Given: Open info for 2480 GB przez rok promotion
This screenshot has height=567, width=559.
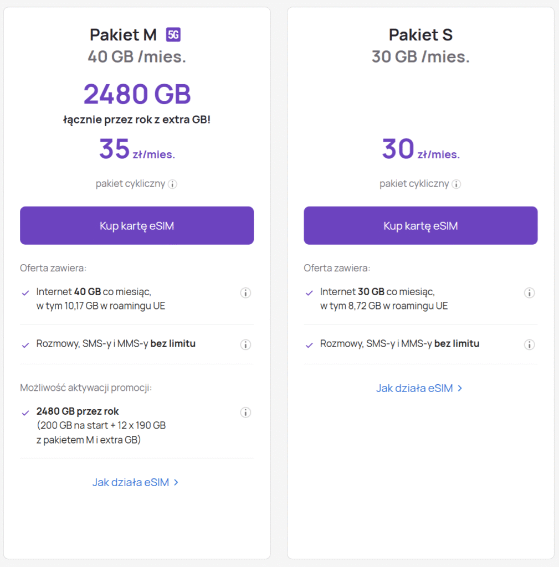Looking at the screenshot, I should [245, 412].
